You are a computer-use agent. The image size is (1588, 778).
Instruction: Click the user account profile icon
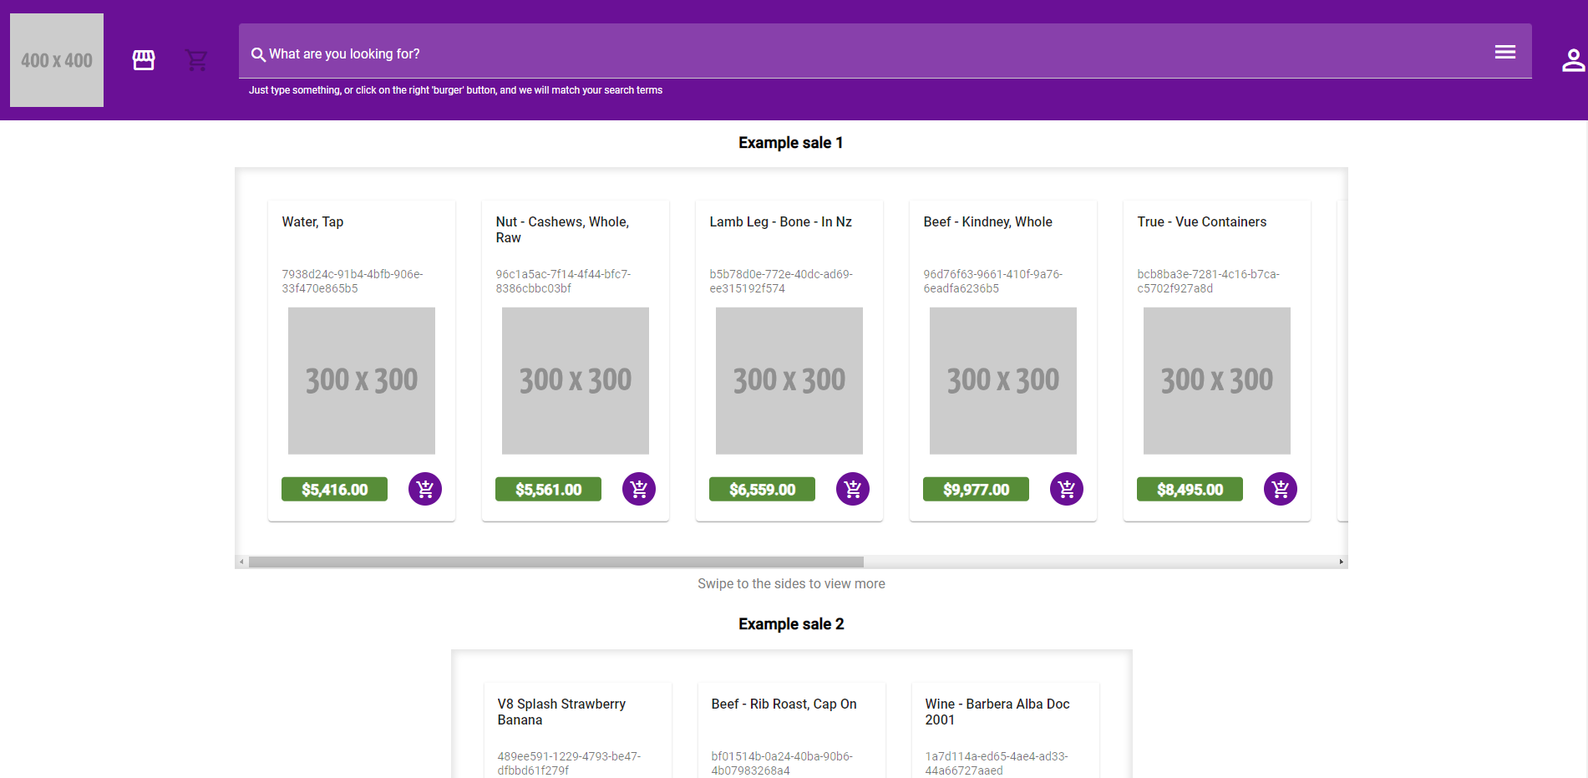click(1573, 60)
